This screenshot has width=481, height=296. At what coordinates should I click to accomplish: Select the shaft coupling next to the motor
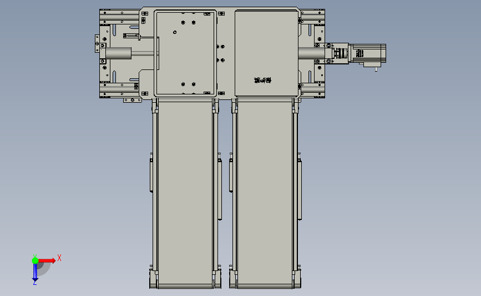(x=341, y=53)
